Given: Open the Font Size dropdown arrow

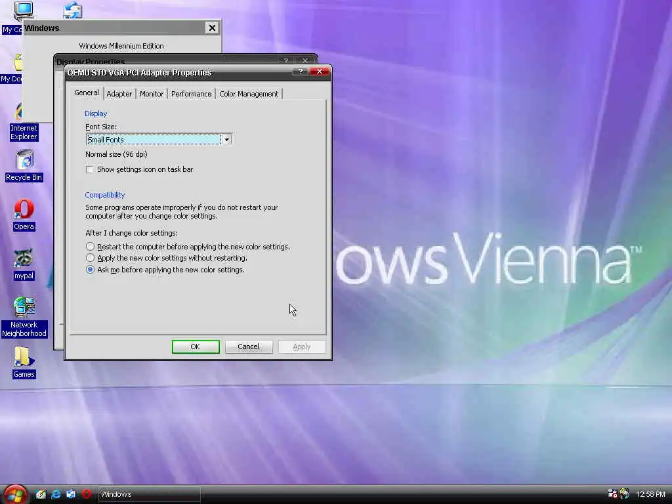Looking at the screenshot, I should pos(226,140).
